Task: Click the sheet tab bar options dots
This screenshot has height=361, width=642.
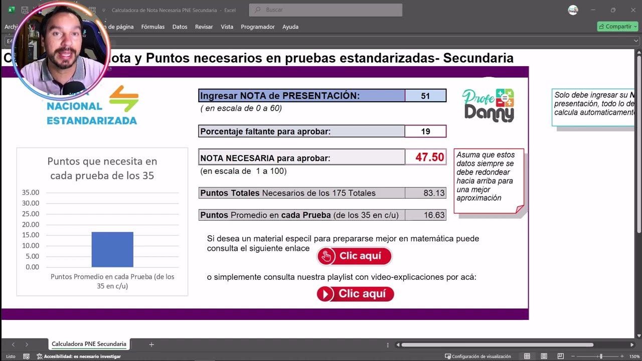Action: tap(388, 344)
